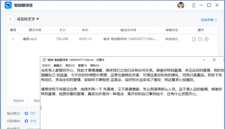Click the 时长 column header
225x129 pixels.
pos(85,30)
